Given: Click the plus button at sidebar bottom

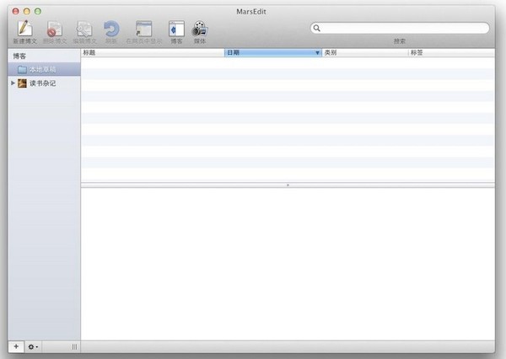Looking at the screenshot, I should (x=16, y=346).
